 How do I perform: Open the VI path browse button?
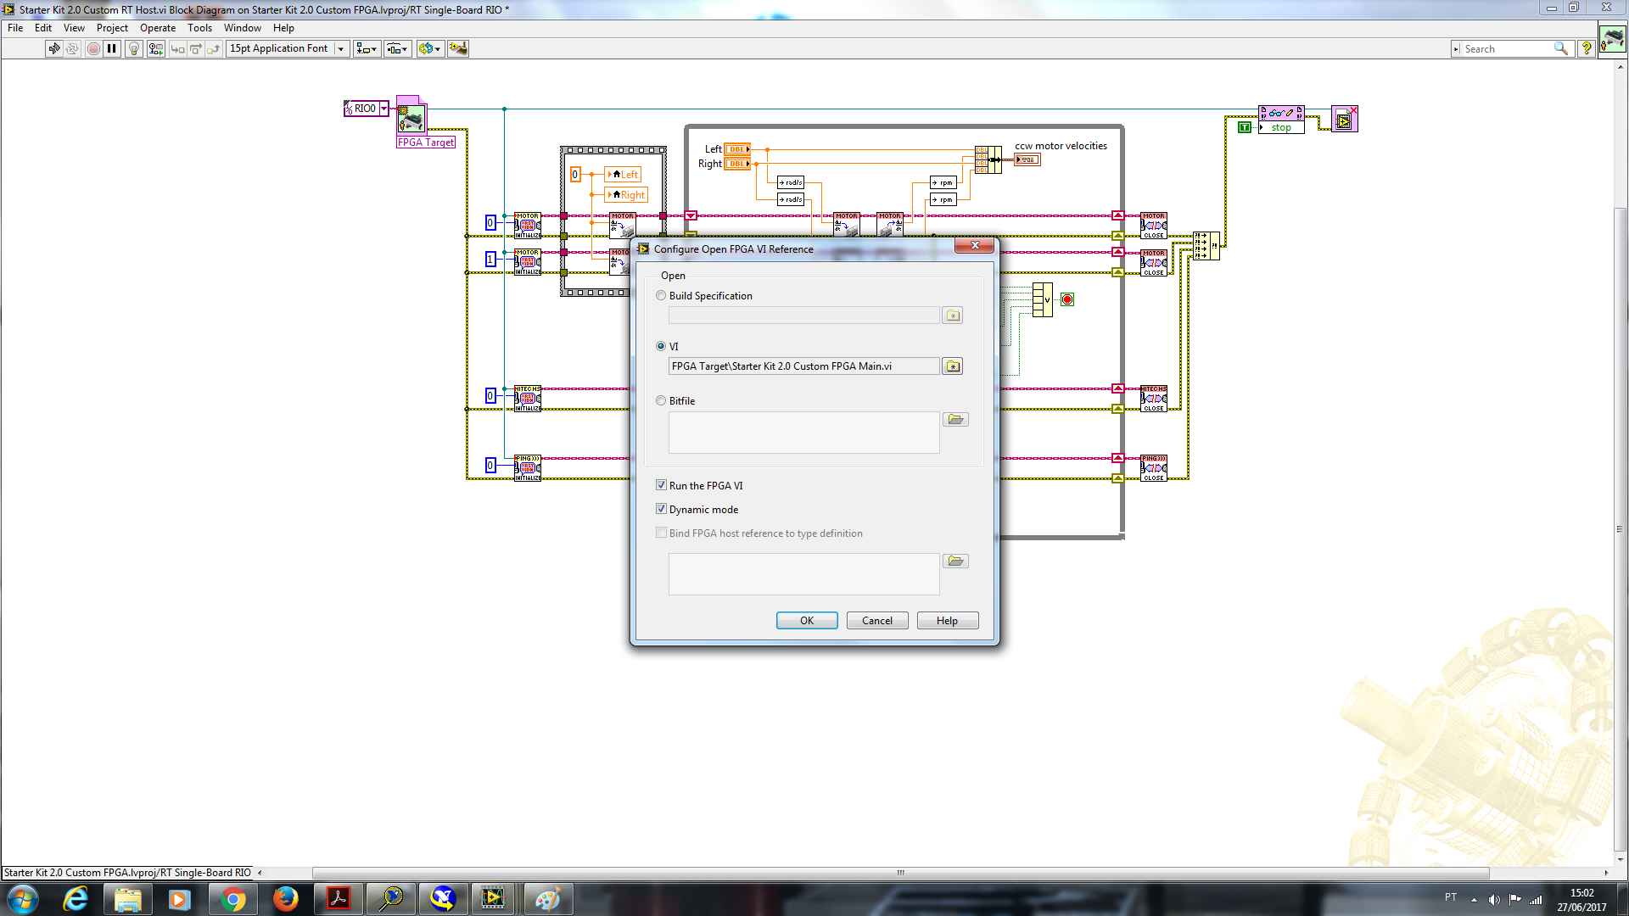(x=954, y=366)
